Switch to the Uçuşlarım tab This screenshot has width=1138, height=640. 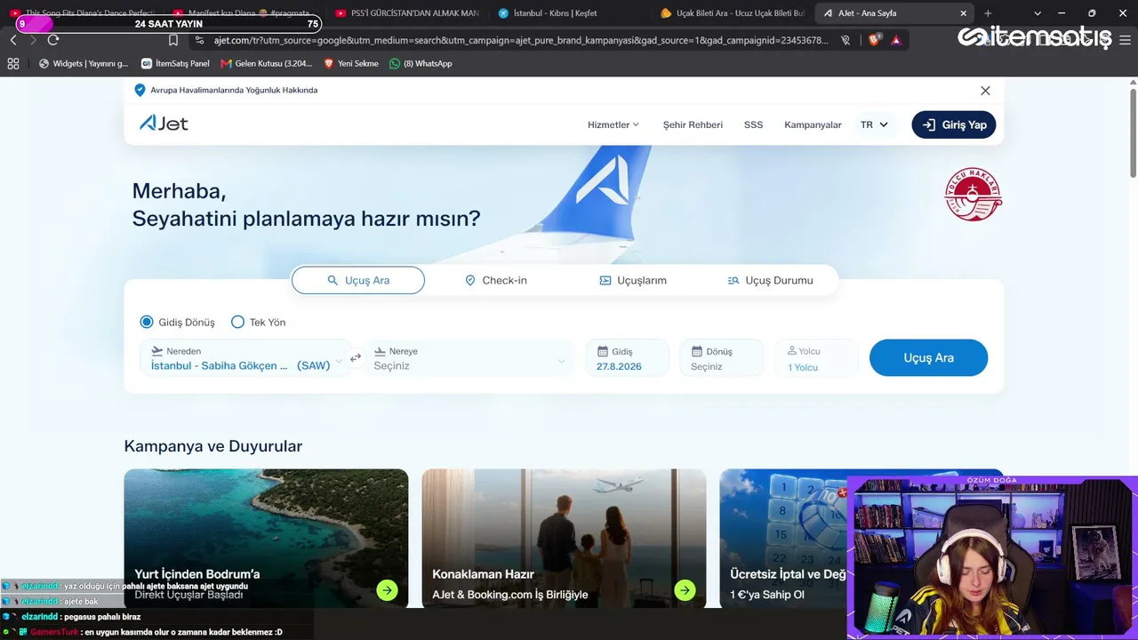(x=633, y=280)
